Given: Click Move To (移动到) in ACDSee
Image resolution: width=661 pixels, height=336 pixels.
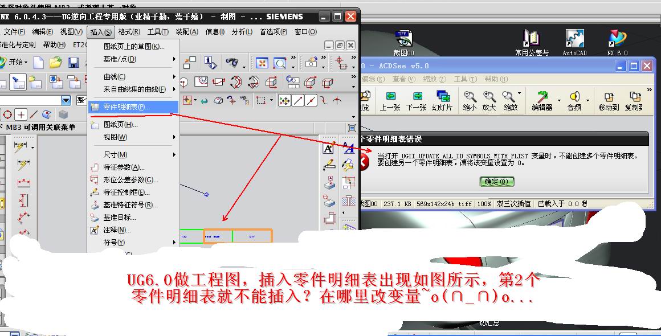Looking at the screenshot, I should tap(609, 101).
